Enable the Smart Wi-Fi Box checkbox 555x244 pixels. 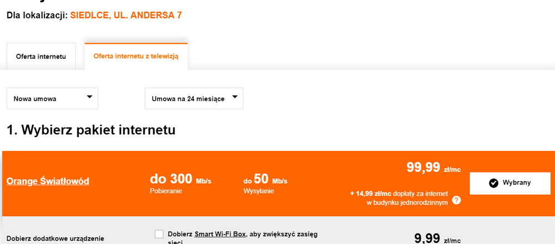pos(159,234)
